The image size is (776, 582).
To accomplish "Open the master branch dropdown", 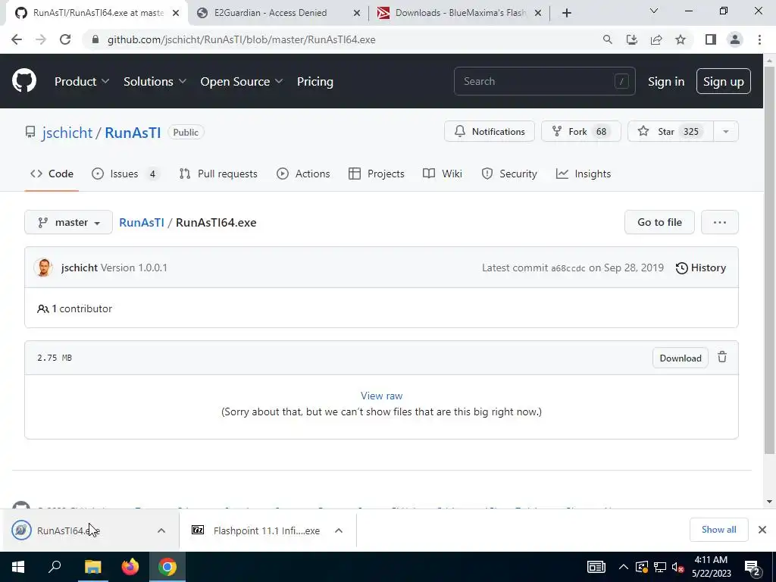I will [68, 222].
